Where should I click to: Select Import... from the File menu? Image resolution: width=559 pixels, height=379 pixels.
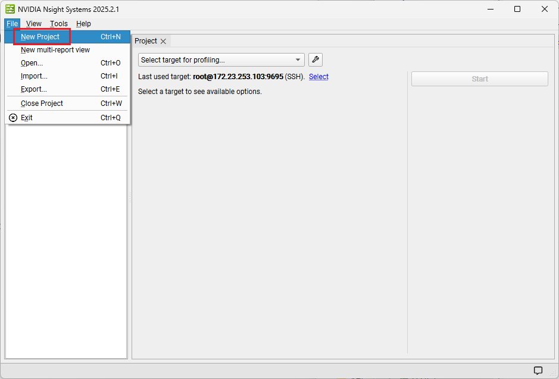68,76
